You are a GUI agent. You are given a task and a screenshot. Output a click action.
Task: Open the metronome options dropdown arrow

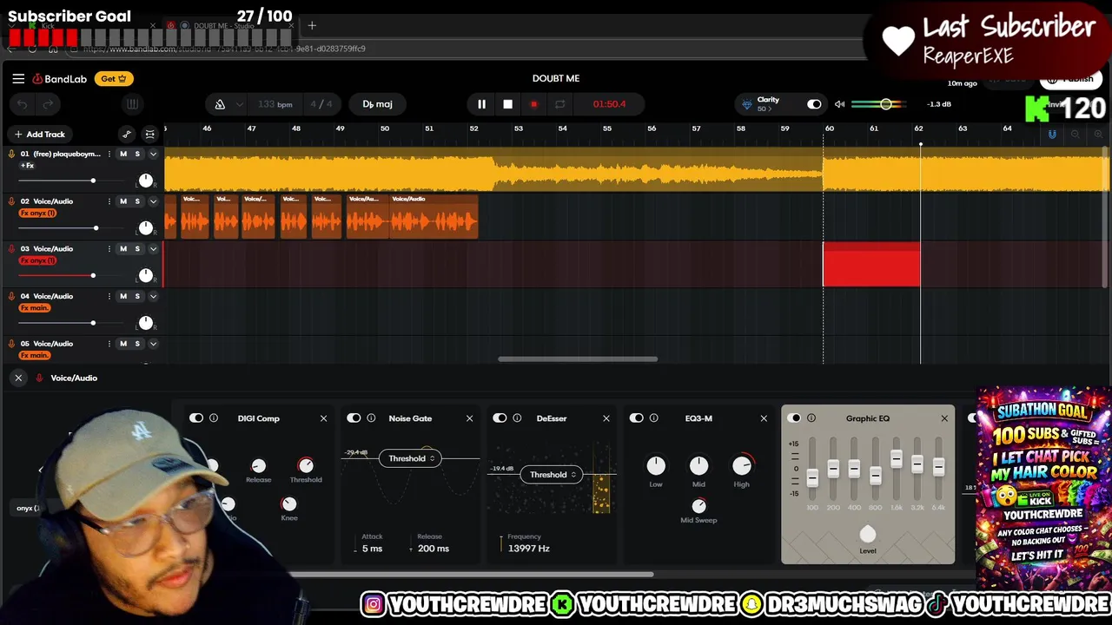point(239,104)
